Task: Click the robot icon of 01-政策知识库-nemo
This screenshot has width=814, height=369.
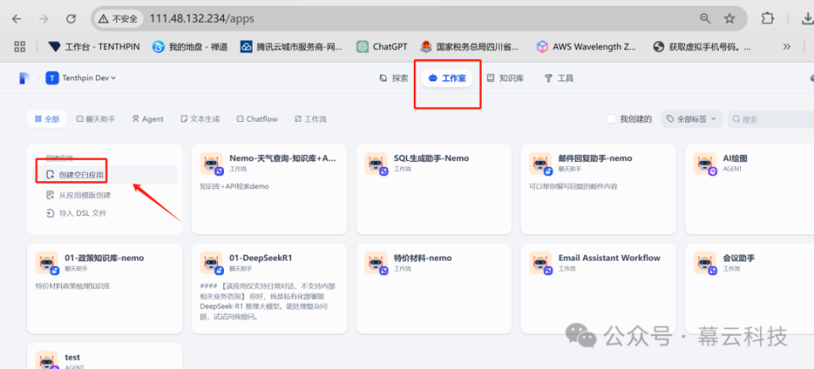Action: pyautogui.click(x=47, y=262)
